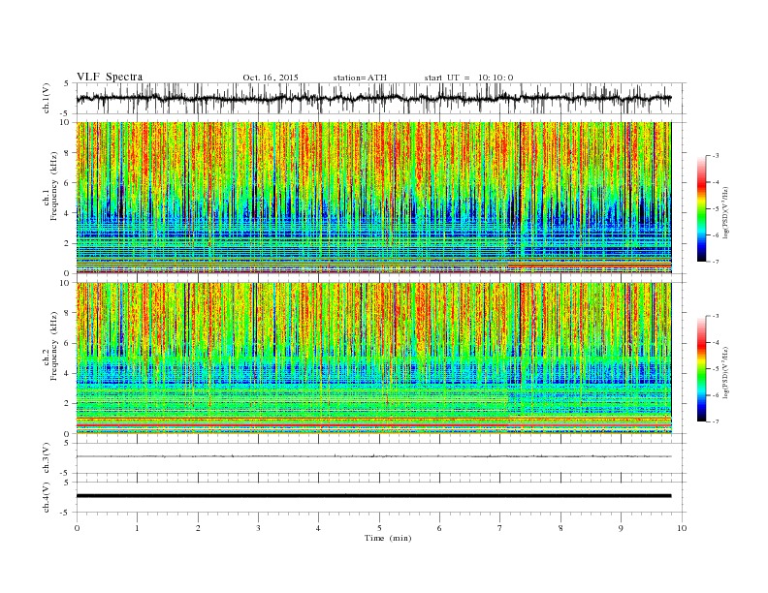Click the time axis tick label "9"

(621, 528)
